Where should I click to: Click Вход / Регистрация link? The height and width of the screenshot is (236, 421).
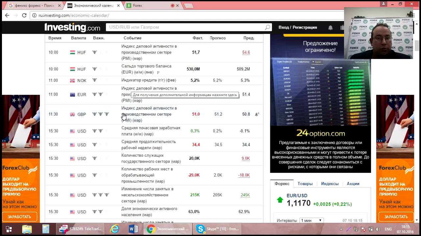click(x=298, y=28)
